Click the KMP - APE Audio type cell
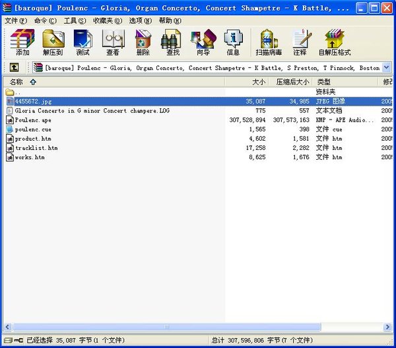Viewport: 396px width, 348px height. 345,120
